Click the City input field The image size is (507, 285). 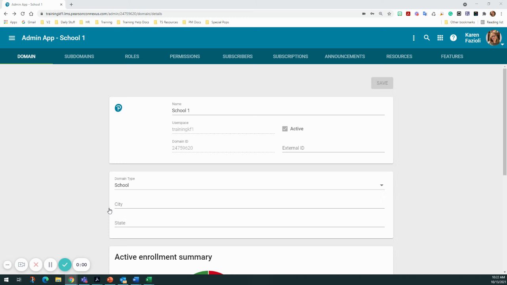(250, 204)
